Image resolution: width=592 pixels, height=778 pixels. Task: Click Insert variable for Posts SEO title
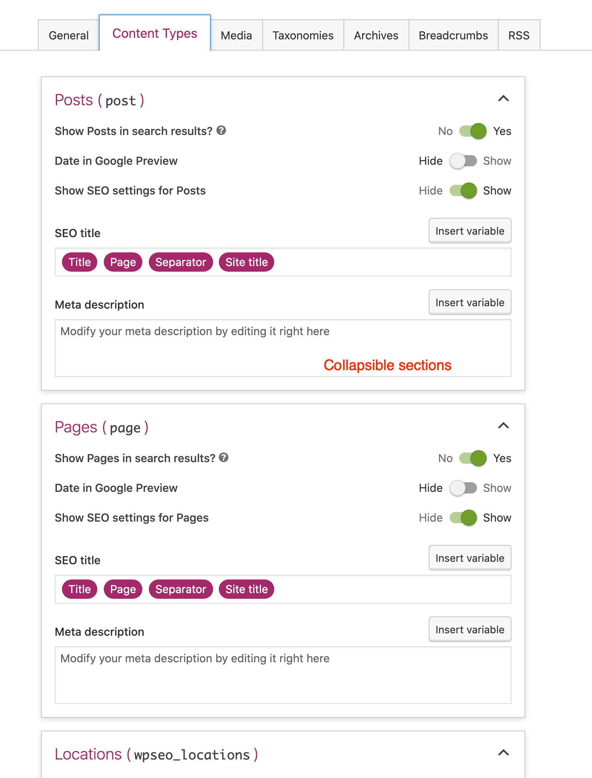470,231
